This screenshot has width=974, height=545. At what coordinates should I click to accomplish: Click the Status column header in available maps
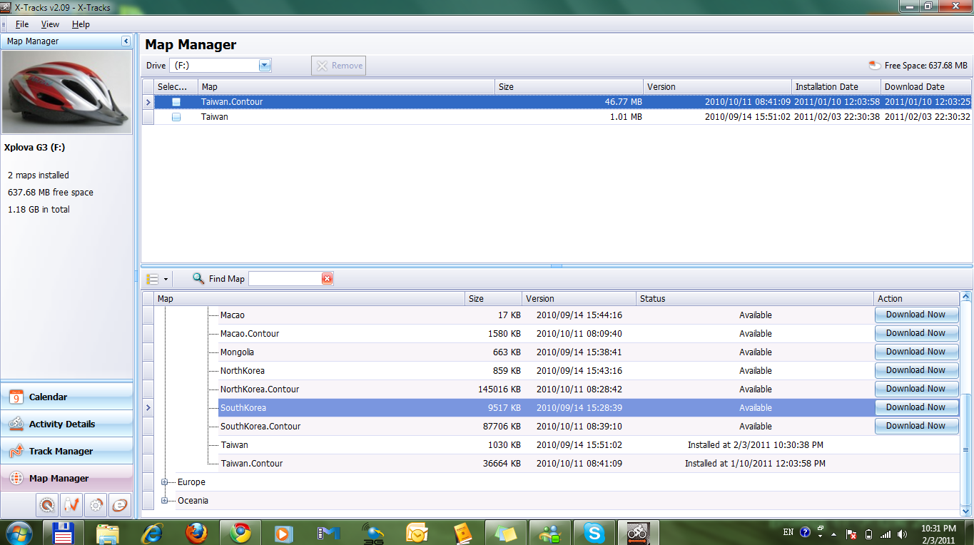pos(755,299)
